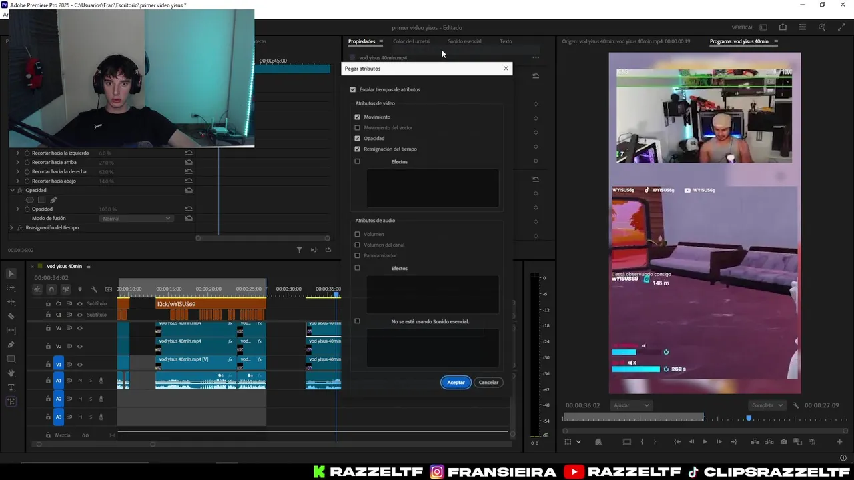854x480 pixels.
Task: Uncheck the Movimiento attribute
Action: [357, 117]
